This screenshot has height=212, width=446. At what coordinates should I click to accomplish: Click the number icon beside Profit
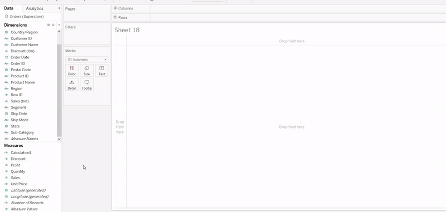pyautogui.click(x=6, y=165)
